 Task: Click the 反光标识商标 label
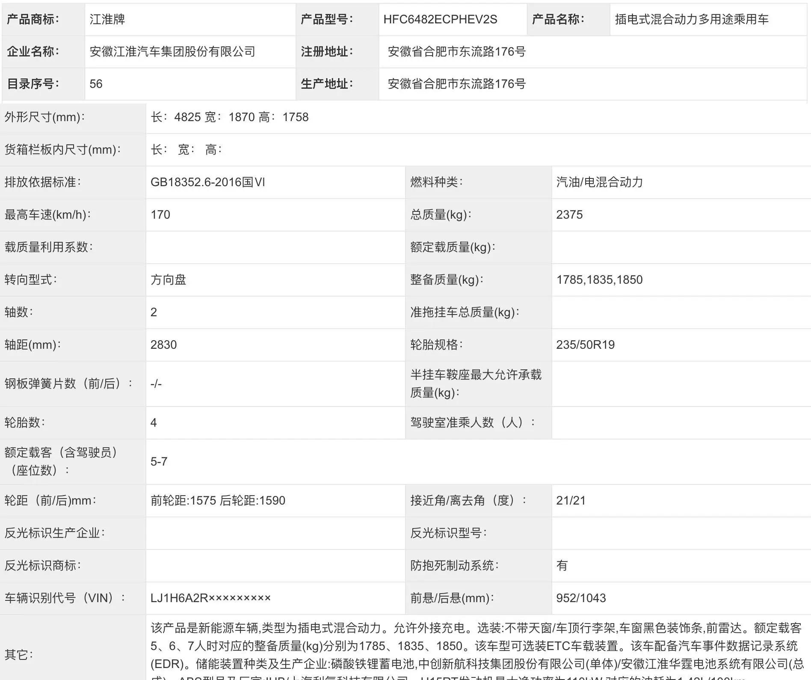pos(43,566)
